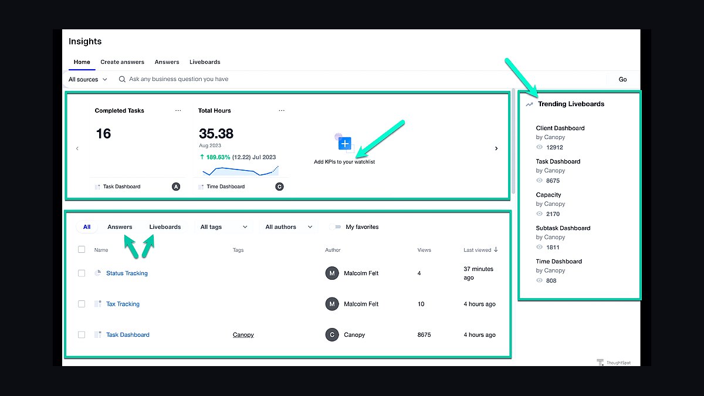Open the Liveboards top tab
The image size is (704, 396).
[x=205, y=62]
